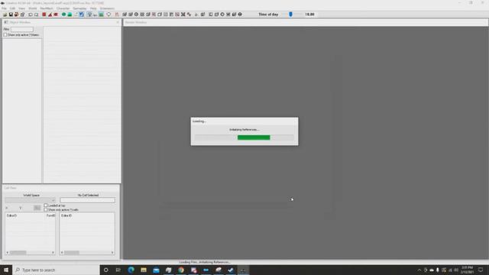This screenshot has width=489, height=275.
Task: Open the View menu
Action: [x=22, y=8]
